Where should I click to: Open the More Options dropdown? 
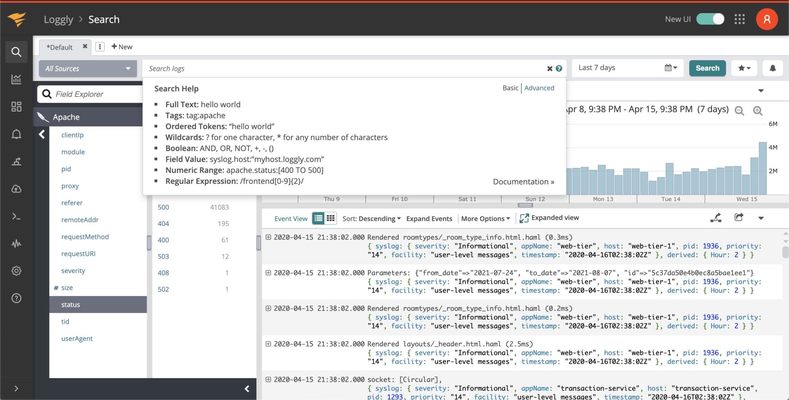(x=485, y=218)
